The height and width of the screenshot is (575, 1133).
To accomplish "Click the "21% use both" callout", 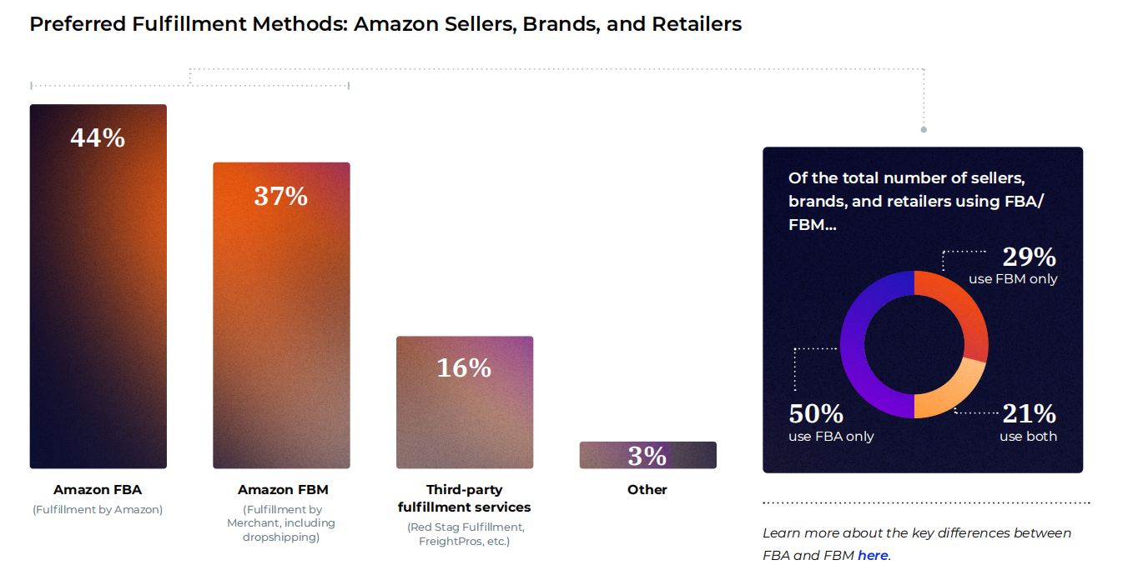I will click(1028, 422).
